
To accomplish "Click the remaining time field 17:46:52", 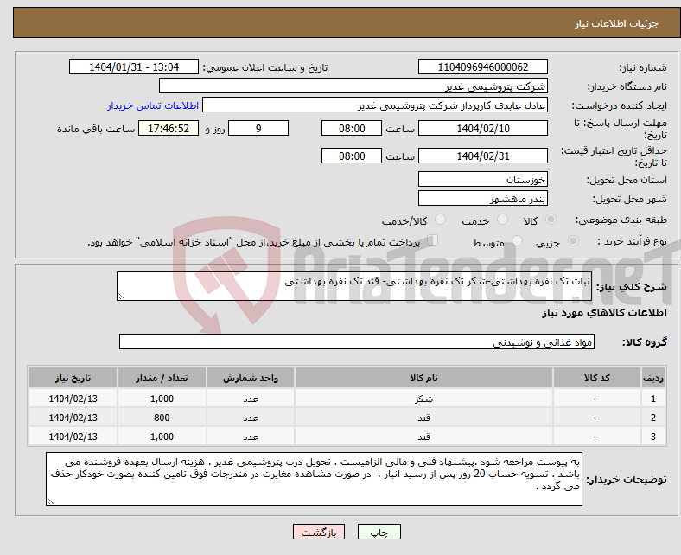I will click(169, 128).
